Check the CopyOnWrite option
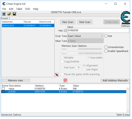132x119 pixels. 62,61
